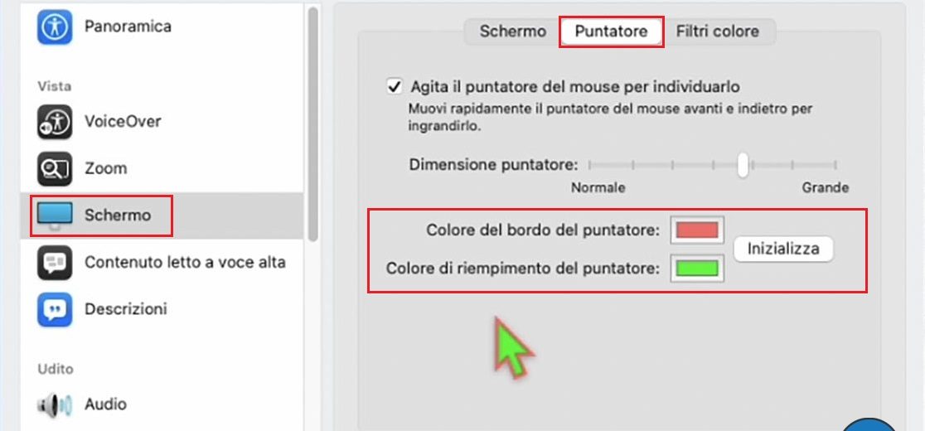Image resolution: width=925 pixels, height=431 pixels.
Task: Open pointer fill color swatch
Action: (x=696, y=268)
